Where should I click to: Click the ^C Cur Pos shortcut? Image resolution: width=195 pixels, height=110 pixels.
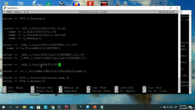[x=152, y=88]
